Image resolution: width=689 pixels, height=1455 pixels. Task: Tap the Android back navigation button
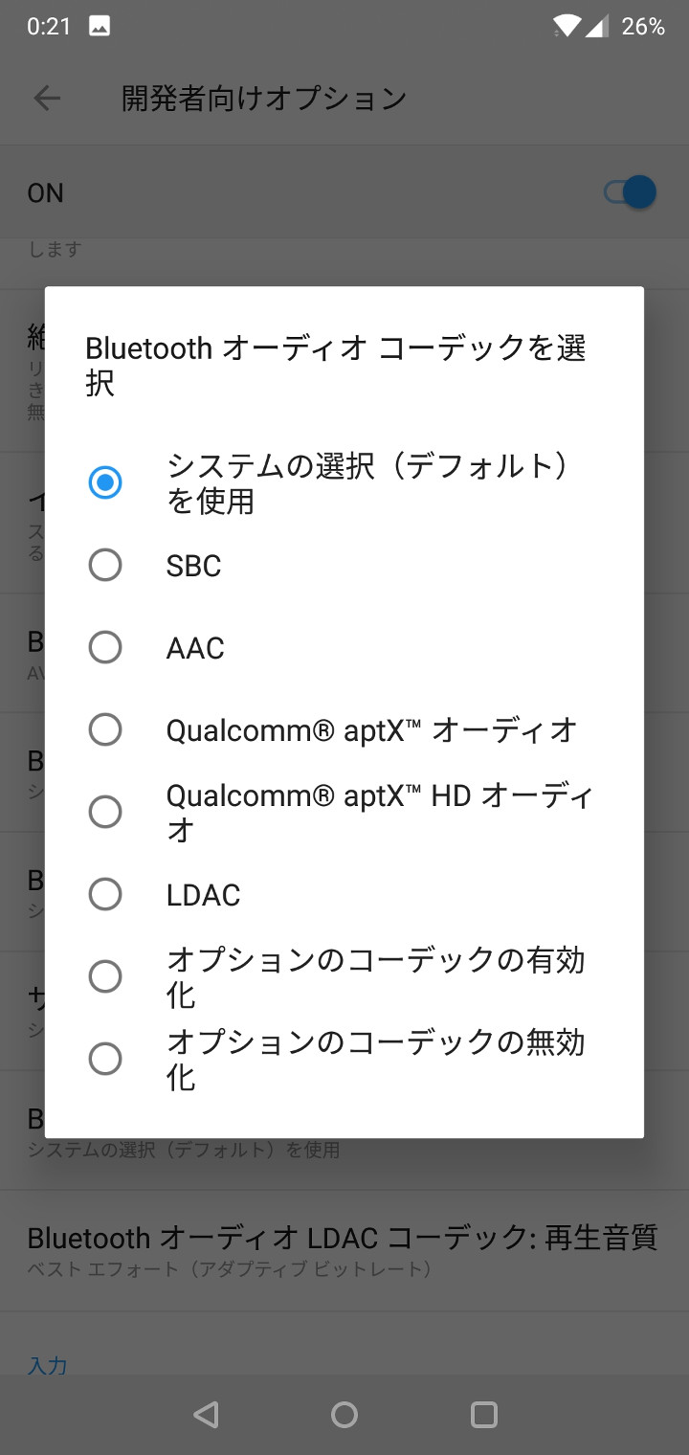(x=206, y=1415)
